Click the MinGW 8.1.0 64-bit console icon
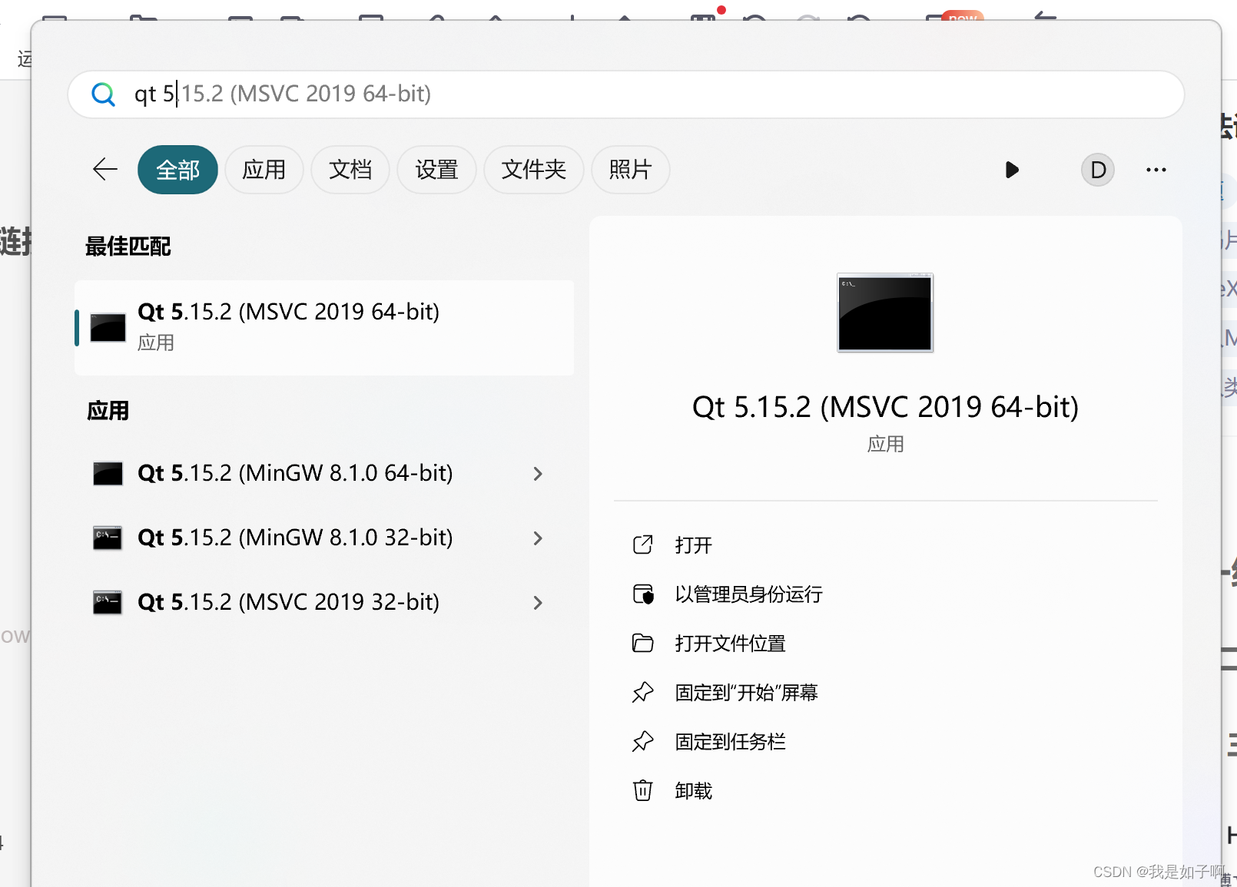 [x=108, y=473]
